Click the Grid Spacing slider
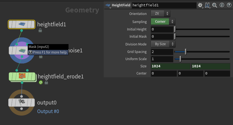 click(x=202, y=52)
